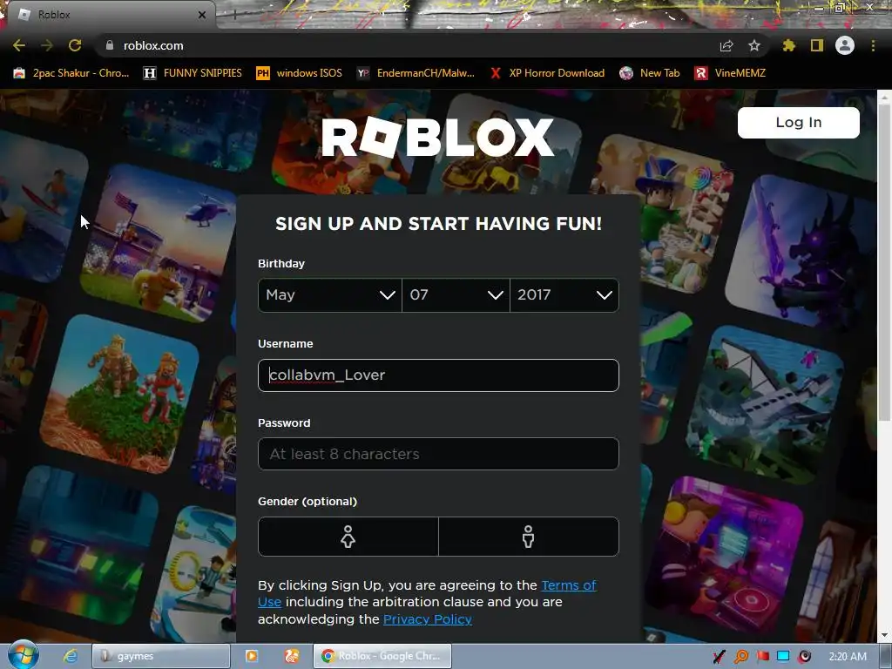Open the Chrome side panel icon
The width and height of the screenshot is (892, 669).
[x=817, y=45]
